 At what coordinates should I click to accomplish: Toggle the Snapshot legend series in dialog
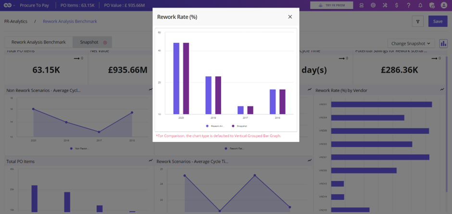239,126
